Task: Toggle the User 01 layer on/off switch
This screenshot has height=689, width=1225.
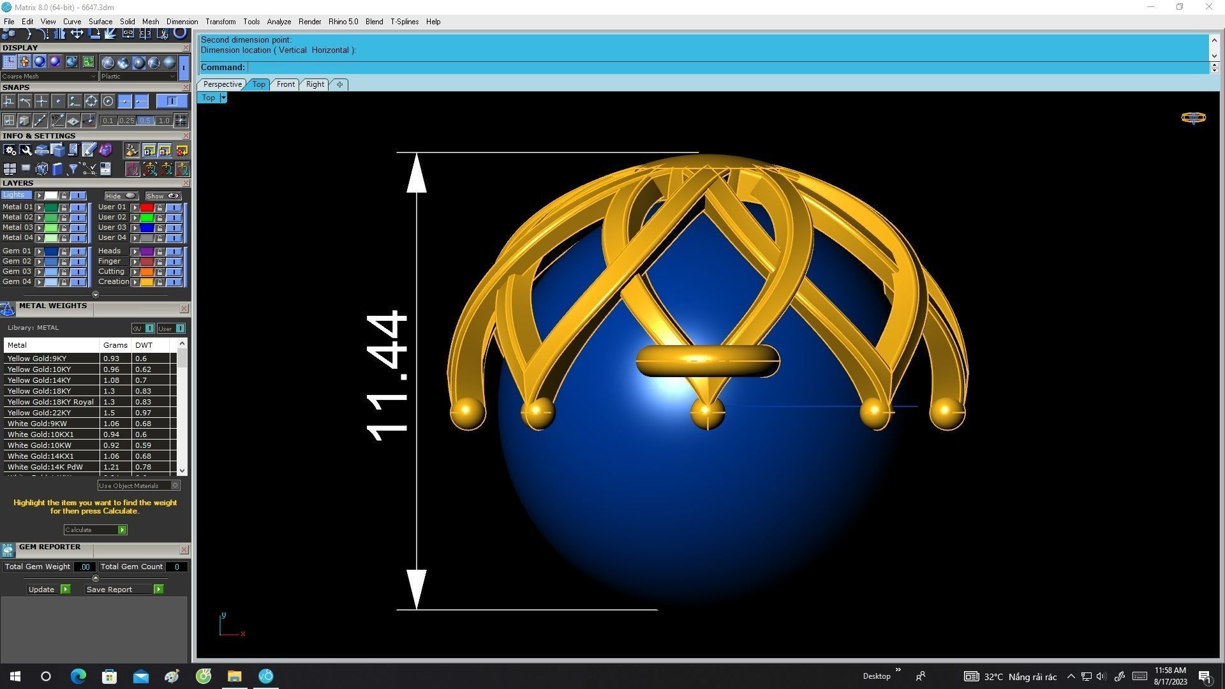Action: coord(174,207)
